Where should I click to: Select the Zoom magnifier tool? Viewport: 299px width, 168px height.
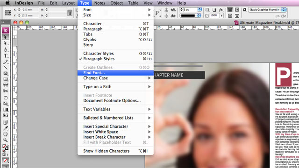[x=6, y=140]
